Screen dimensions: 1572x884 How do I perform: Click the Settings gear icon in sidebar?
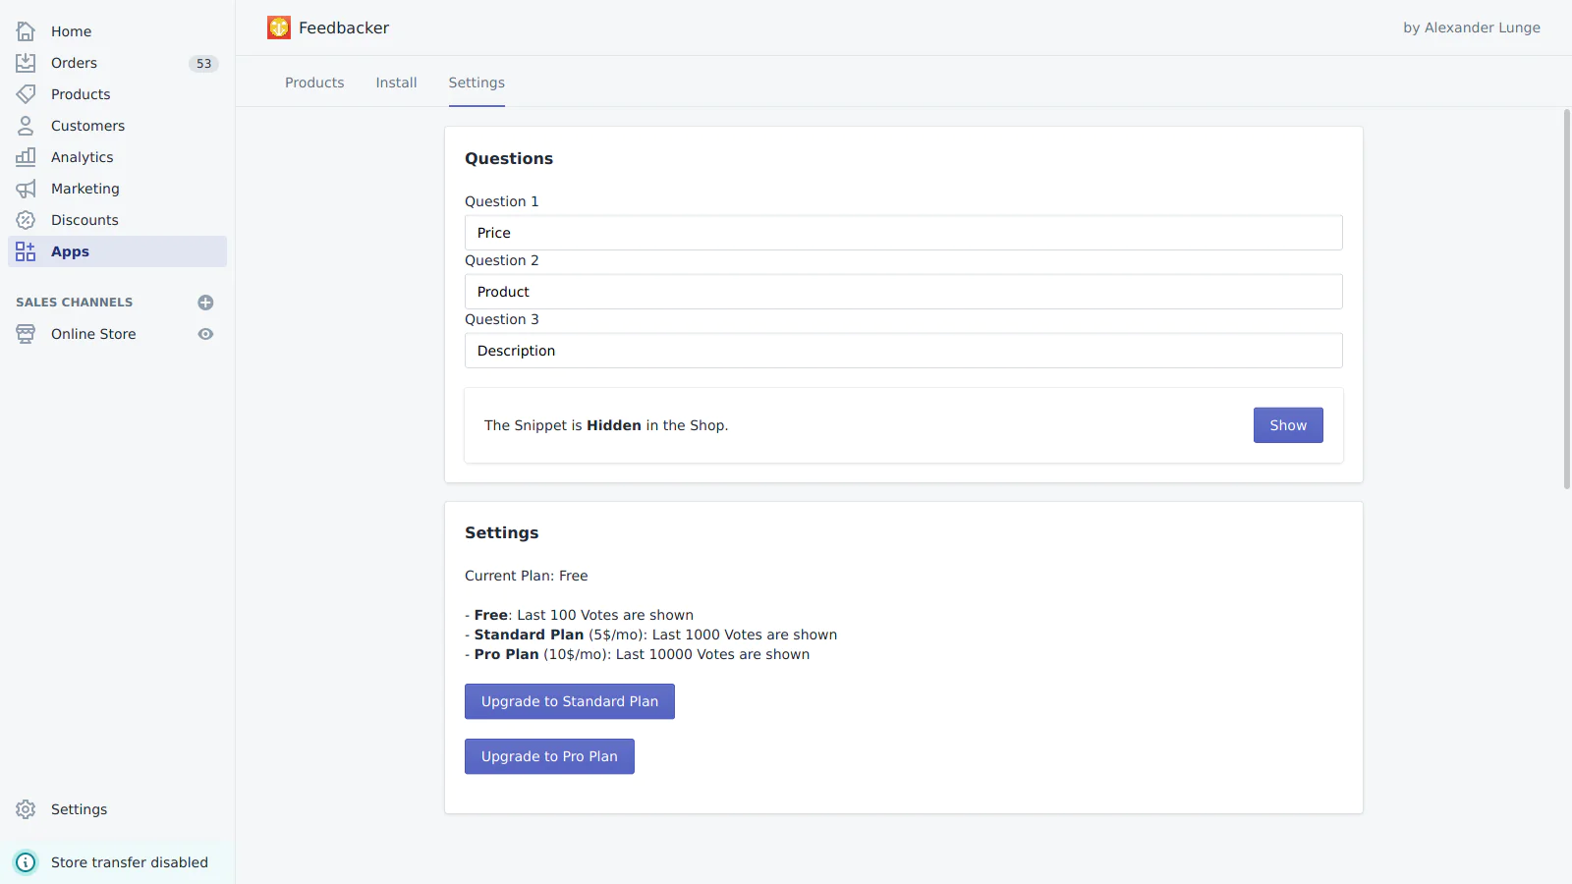coord(26,809)
